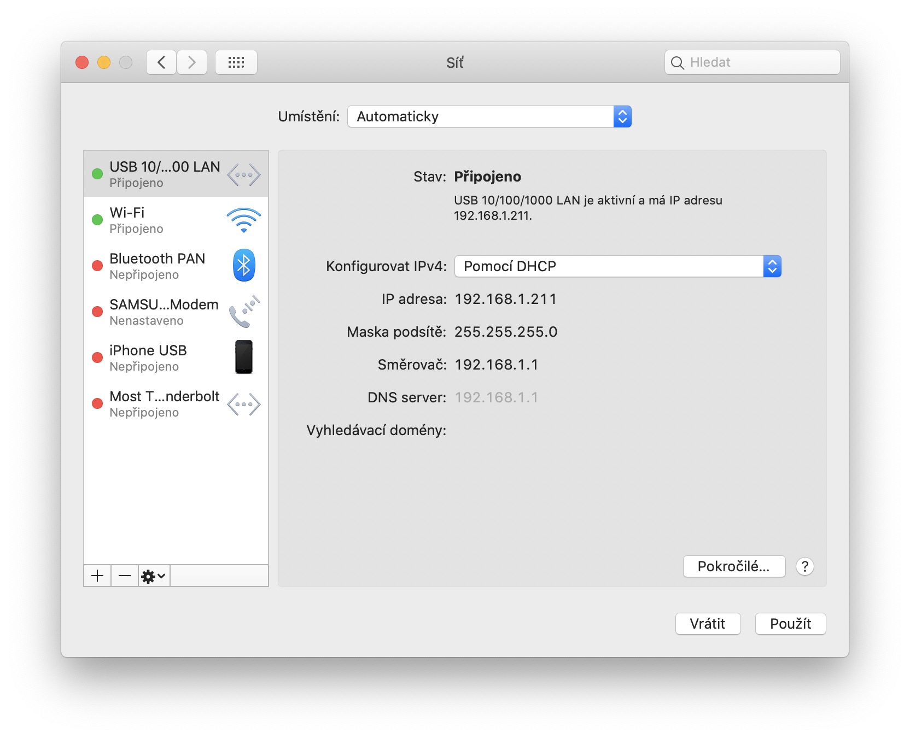Click red status dot of Thunderbolt bridge
The width and height of the screenshot is (910, 738).
(x=97, y=403)
